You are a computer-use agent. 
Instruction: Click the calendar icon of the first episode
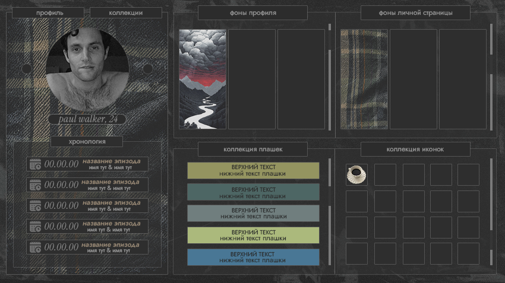[36, 164]
